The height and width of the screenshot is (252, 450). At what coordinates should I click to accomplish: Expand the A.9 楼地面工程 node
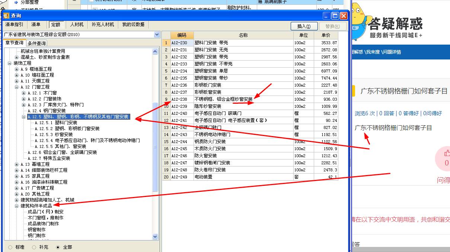pyautogui.click(x=16, y=69)
